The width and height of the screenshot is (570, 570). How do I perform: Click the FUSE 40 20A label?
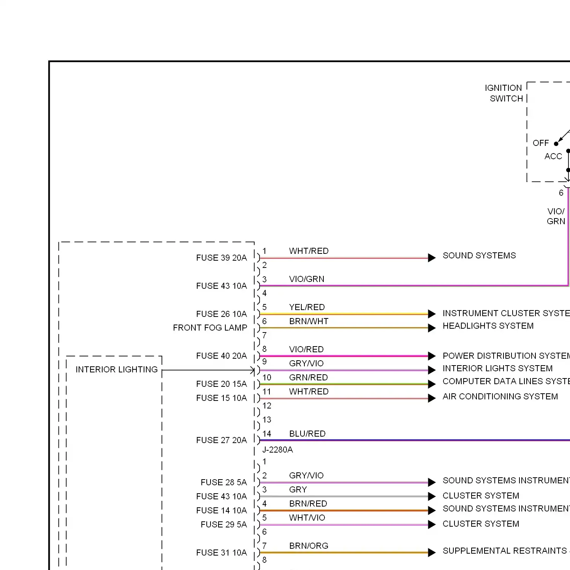(x=222, y=356)
